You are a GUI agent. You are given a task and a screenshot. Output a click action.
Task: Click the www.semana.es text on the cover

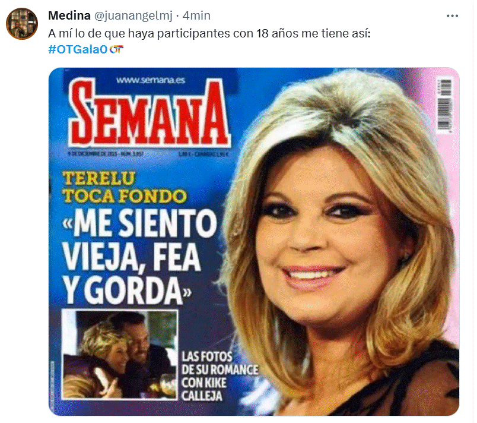coord(151,80)
